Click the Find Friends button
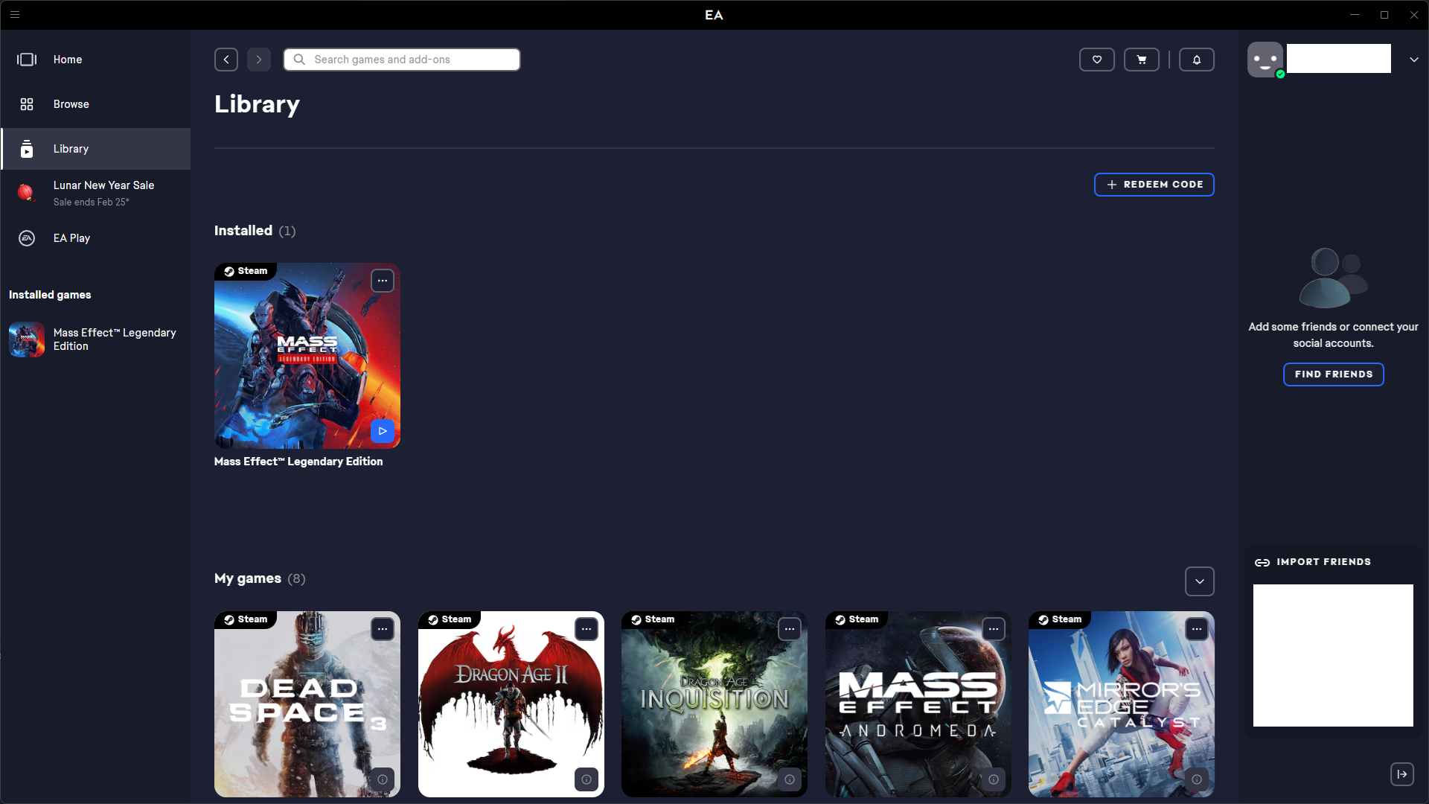The image size is (1429, 804). tap(1333, 374)
